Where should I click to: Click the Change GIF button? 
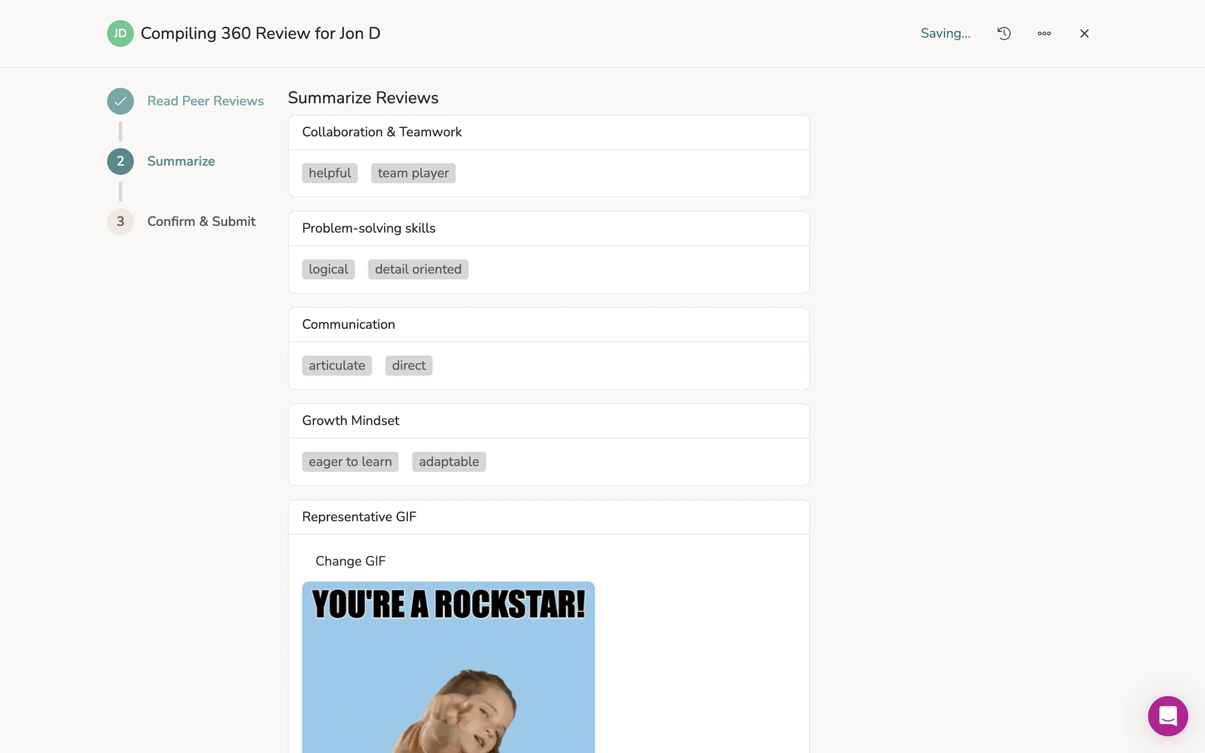(350, 561)
